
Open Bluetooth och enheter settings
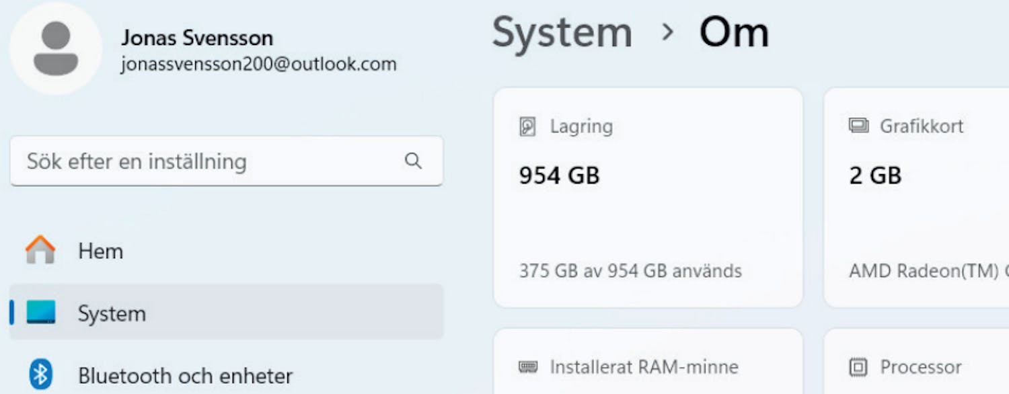click(185, 375)
